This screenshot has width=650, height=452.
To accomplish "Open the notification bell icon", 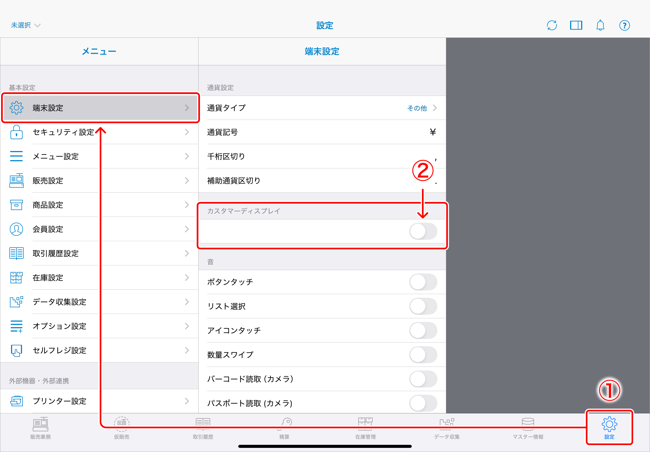I will (600, 25).
